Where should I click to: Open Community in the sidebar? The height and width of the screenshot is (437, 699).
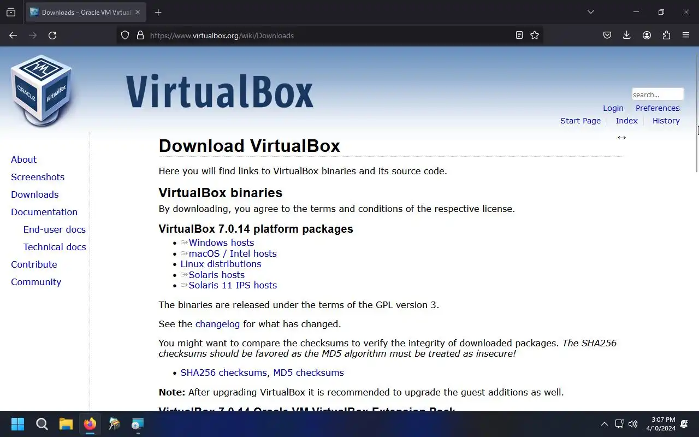36,282
